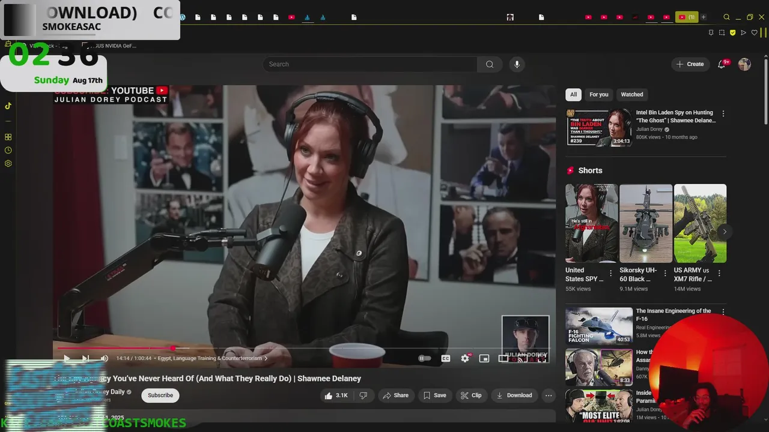Open Sikorsky UH-60 Black short
769x432 pixels.
[x=646, y=223]
